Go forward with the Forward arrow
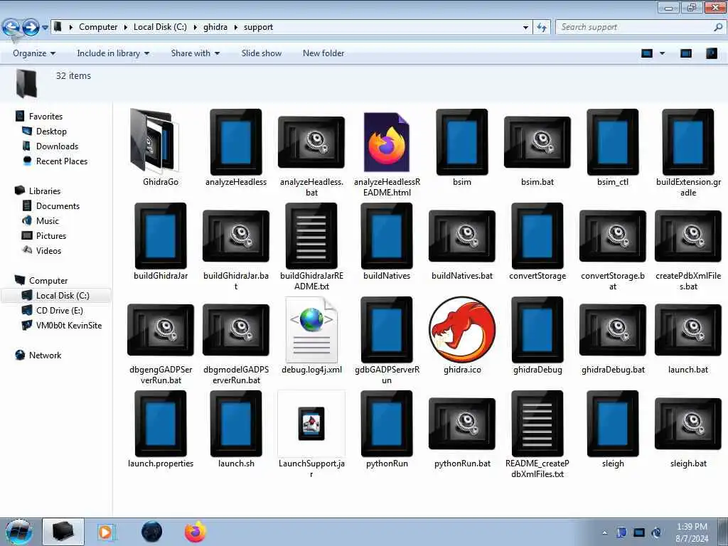 [x=31, y=28]
